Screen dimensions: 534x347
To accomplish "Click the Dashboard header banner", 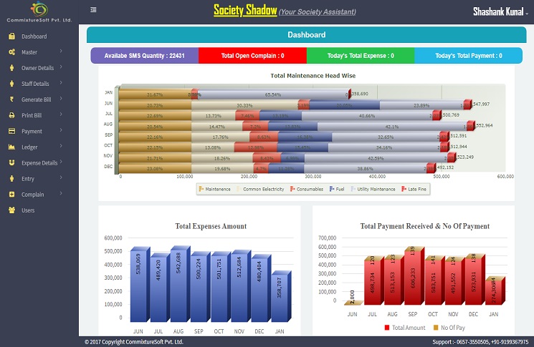I will (307, 34).
